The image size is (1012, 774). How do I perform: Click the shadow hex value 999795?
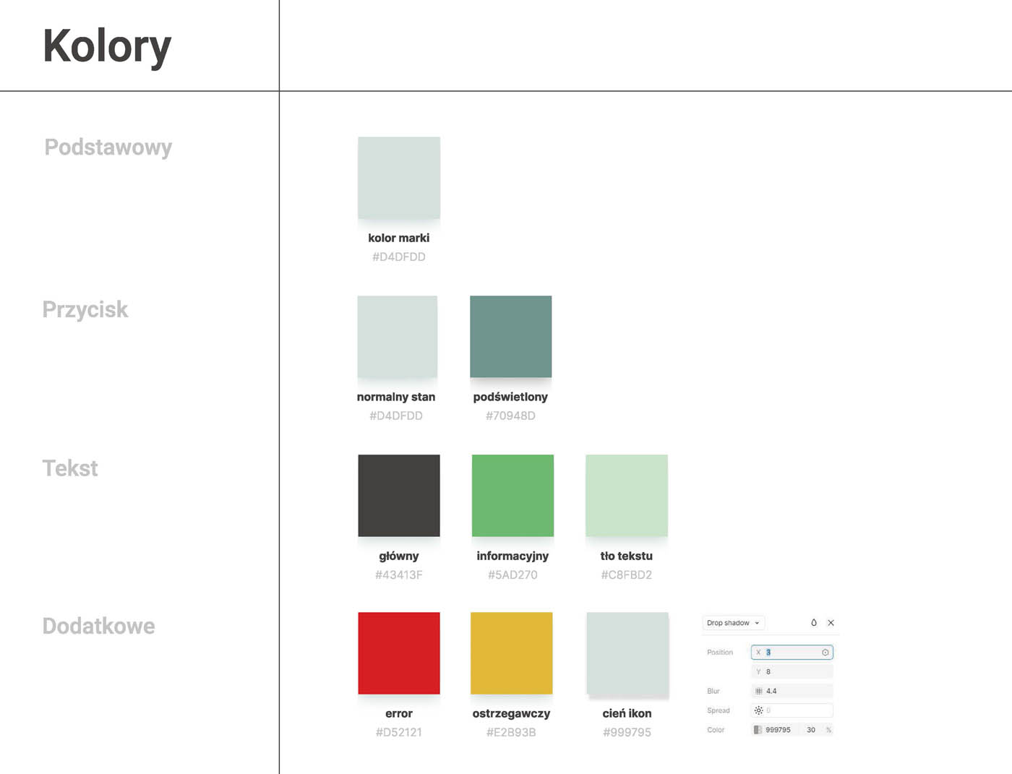[x=779, y=730]
